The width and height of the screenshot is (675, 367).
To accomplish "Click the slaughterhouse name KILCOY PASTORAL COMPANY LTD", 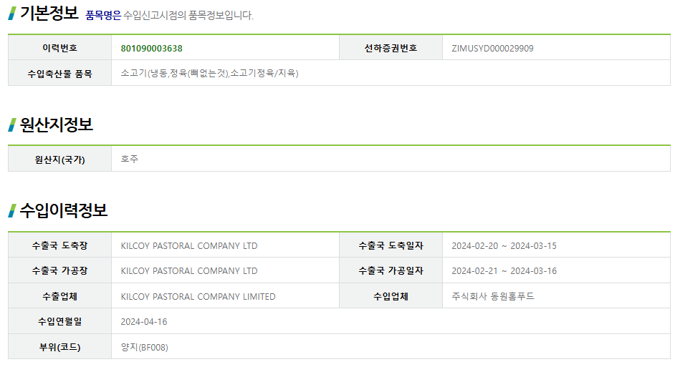I will click(x=189, y=246).
